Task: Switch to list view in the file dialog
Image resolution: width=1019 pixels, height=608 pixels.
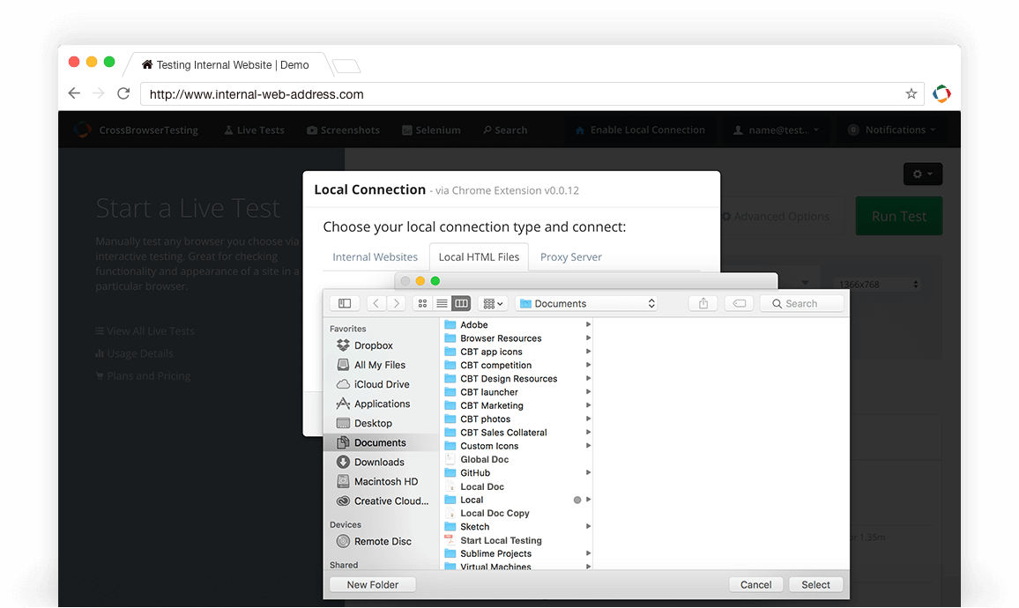Action: [x=442, y=302]
